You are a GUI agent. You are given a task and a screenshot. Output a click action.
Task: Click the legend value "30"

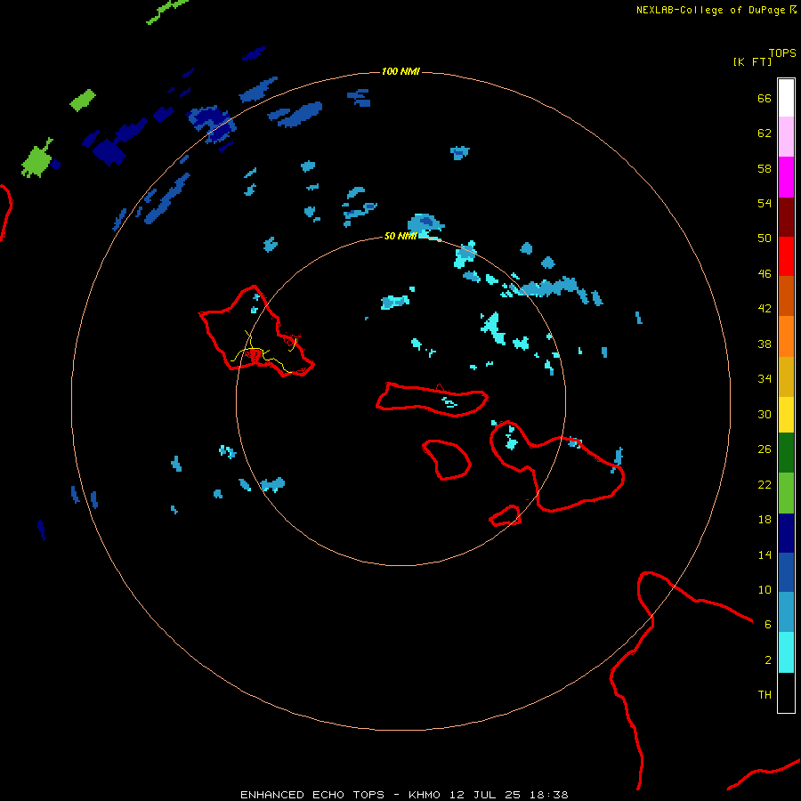coord(765,414)
